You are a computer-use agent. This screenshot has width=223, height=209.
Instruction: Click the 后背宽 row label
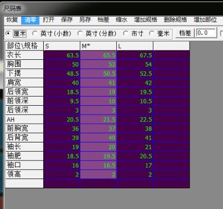pyautogui.click(x=24, y=138)
